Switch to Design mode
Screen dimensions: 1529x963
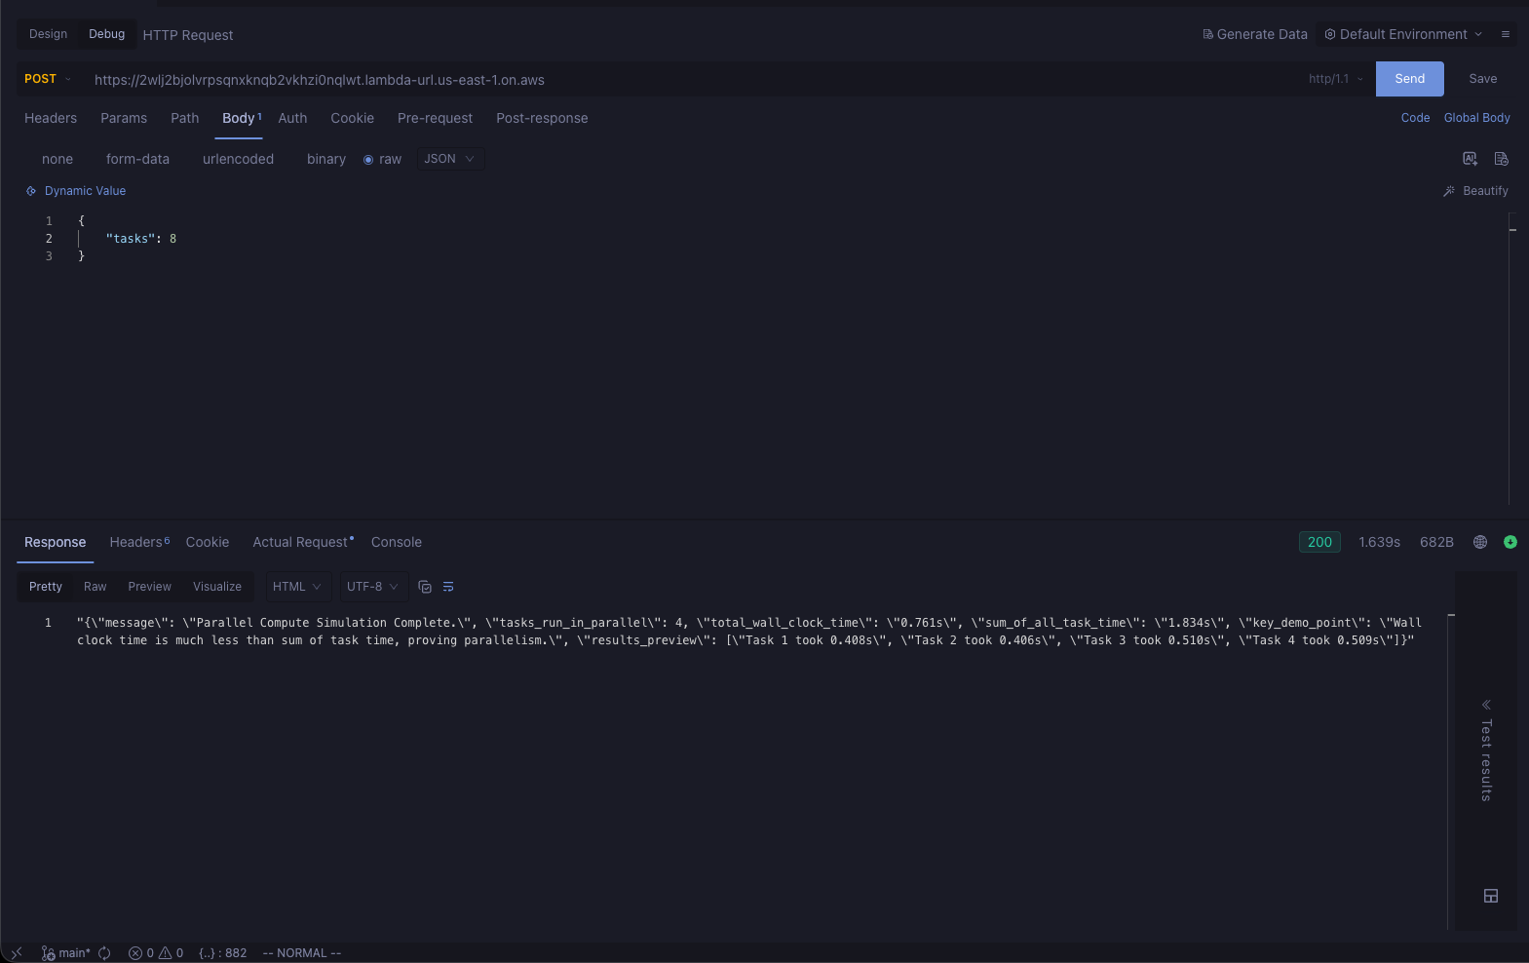(x=48, y=34)
